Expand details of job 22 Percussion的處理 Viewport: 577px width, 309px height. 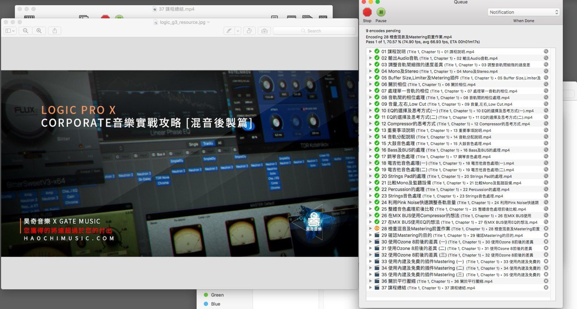pos(370,189)
